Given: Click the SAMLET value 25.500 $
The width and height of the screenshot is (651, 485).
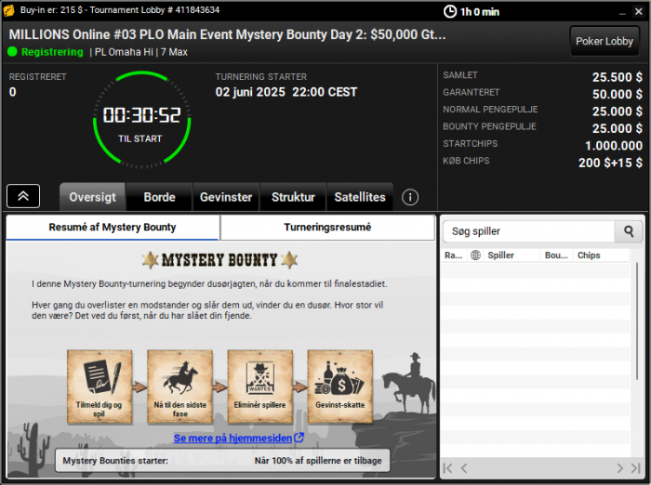Looking at the screenshot, I should [617, 77].
